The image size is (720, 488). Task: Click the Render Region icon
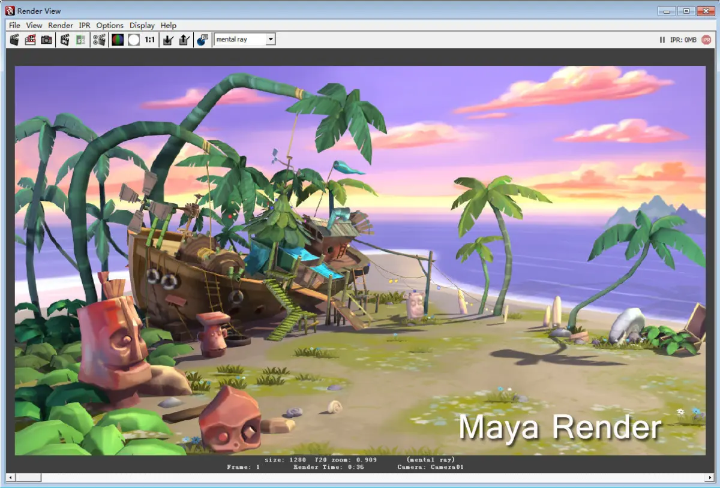[x=30, y=40]
